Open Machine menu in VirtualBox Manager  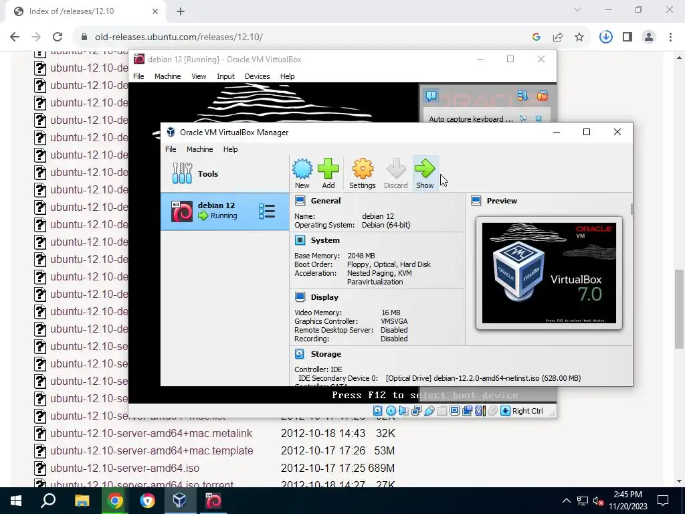199,149
